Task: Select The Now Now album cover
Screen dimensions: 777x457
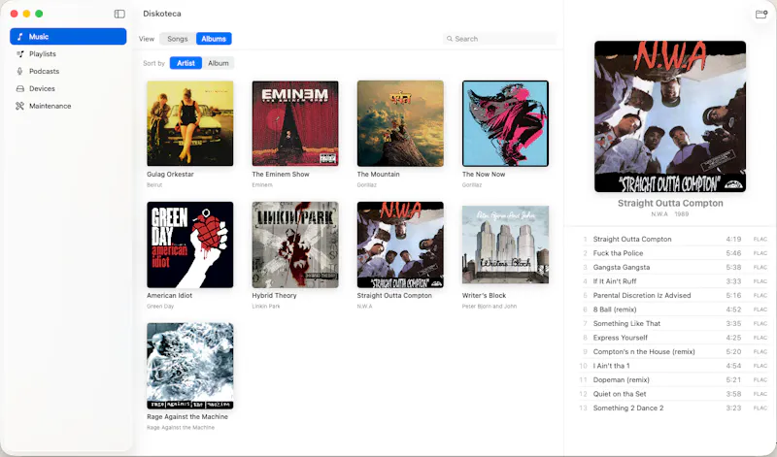Action: [x=505, y=123]
